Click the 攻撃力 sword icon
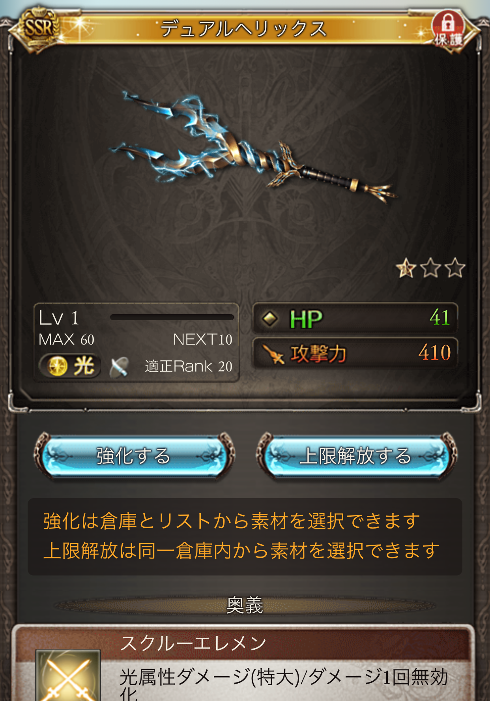The image size is (490, 701). click(x=273, y=354)
